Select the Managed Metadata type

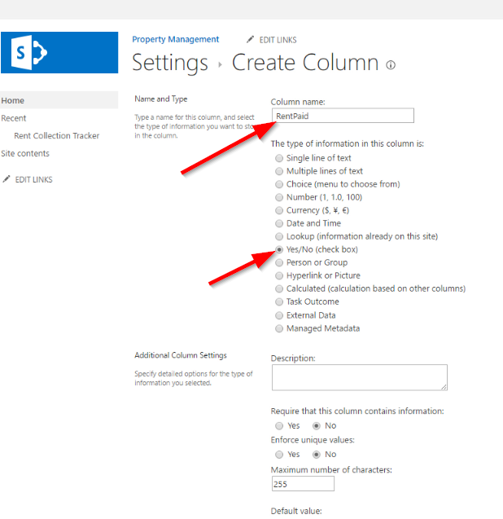(279, 328)
